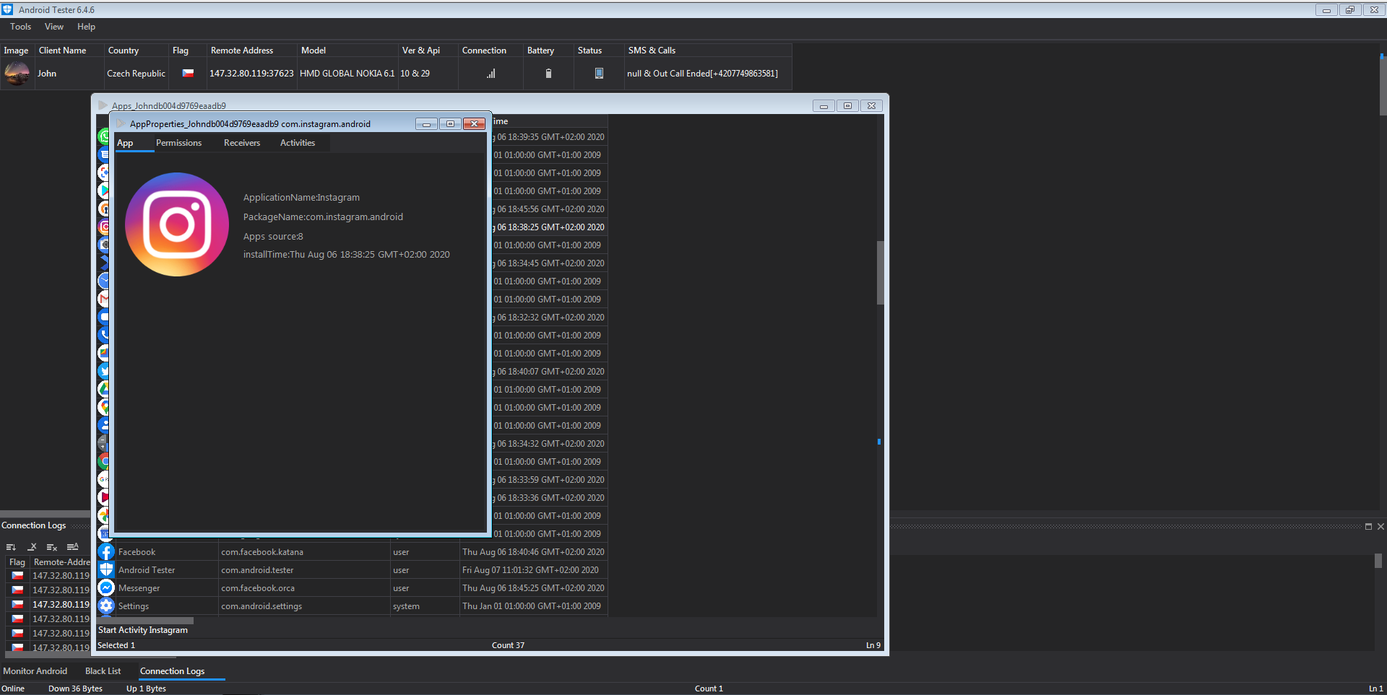Select the Facebook app icon in apps list

coord(106,552)
